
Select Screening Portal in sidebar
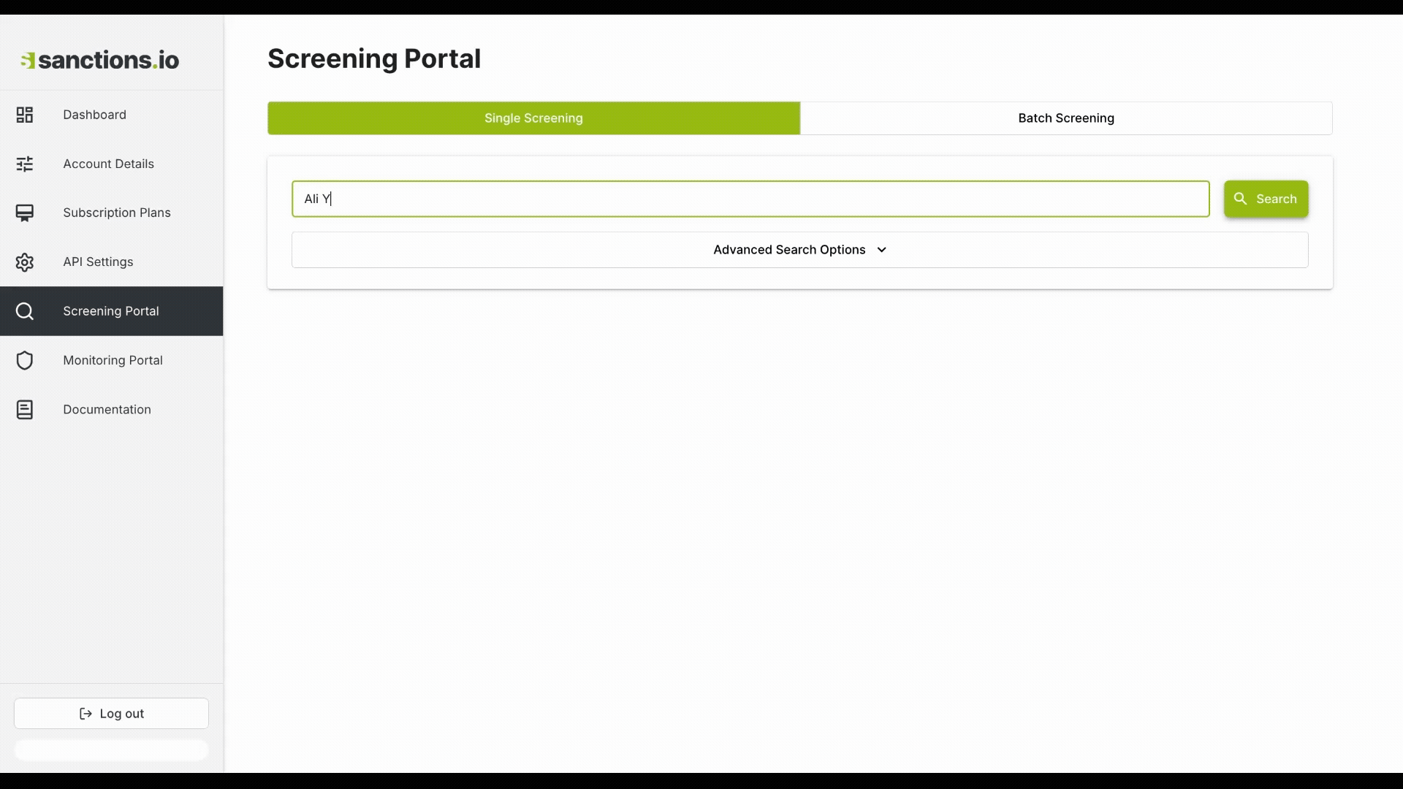tap(112, 311)
